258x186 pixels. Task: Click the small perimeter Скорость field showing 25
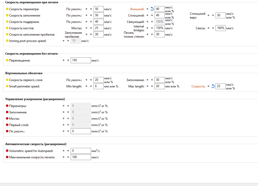pyautogui.click(x=220, y=86)
